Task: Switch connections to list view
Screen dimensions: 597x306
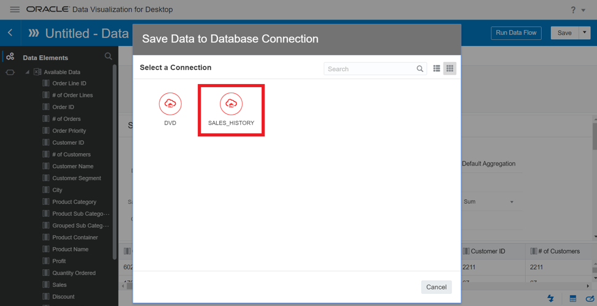Action: (x=437, y=69)
